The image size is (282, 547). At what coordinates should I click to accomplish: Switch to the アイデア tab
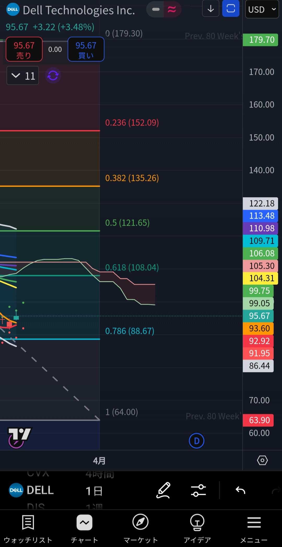point(197,529)
